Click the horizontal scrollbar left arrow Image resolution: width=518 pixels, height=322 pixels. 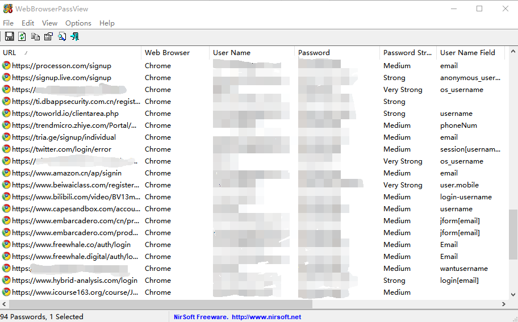coord(4,304)
